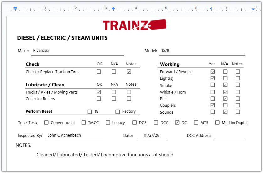Viewport: 263px width, 173px height.
Task: Click the right indent marker on ruler
Action: click(253, 9)
